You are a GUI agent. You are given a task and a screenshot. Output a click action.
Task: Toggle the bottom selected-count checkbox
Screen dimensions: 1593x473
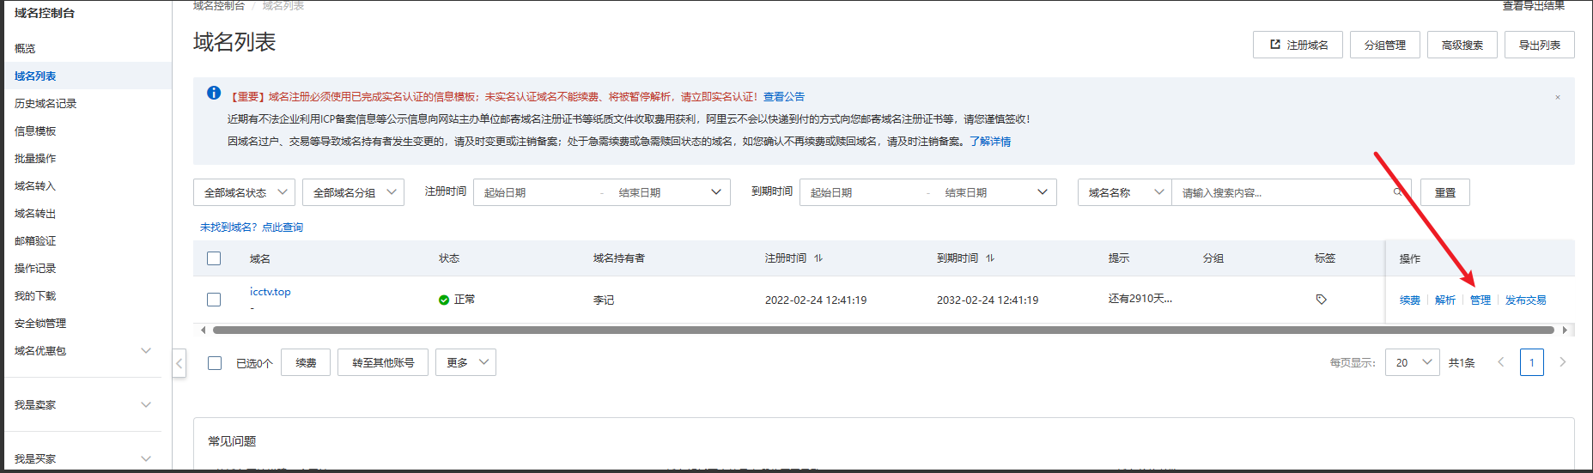tap(215, 363)
